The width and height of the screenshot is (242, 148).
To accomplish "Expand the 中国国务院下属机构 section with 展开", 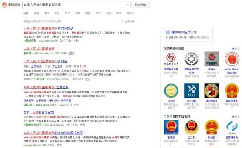I will coord(236,117).
